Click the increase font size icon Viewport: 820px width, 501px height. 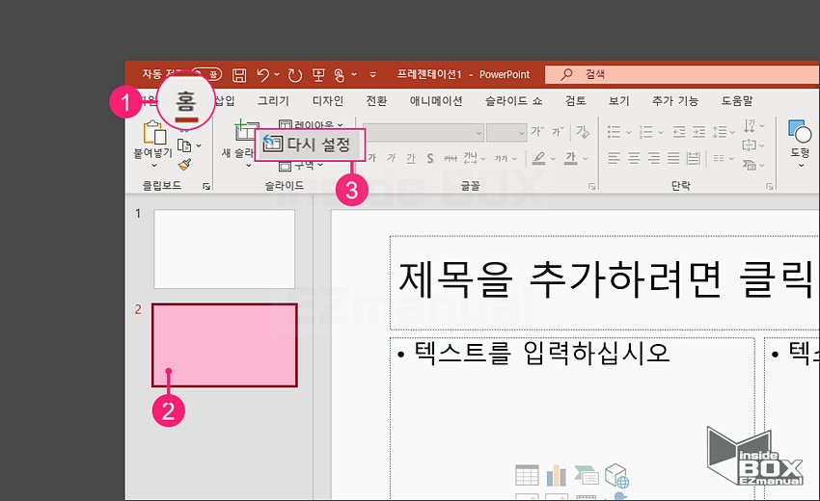537,132
